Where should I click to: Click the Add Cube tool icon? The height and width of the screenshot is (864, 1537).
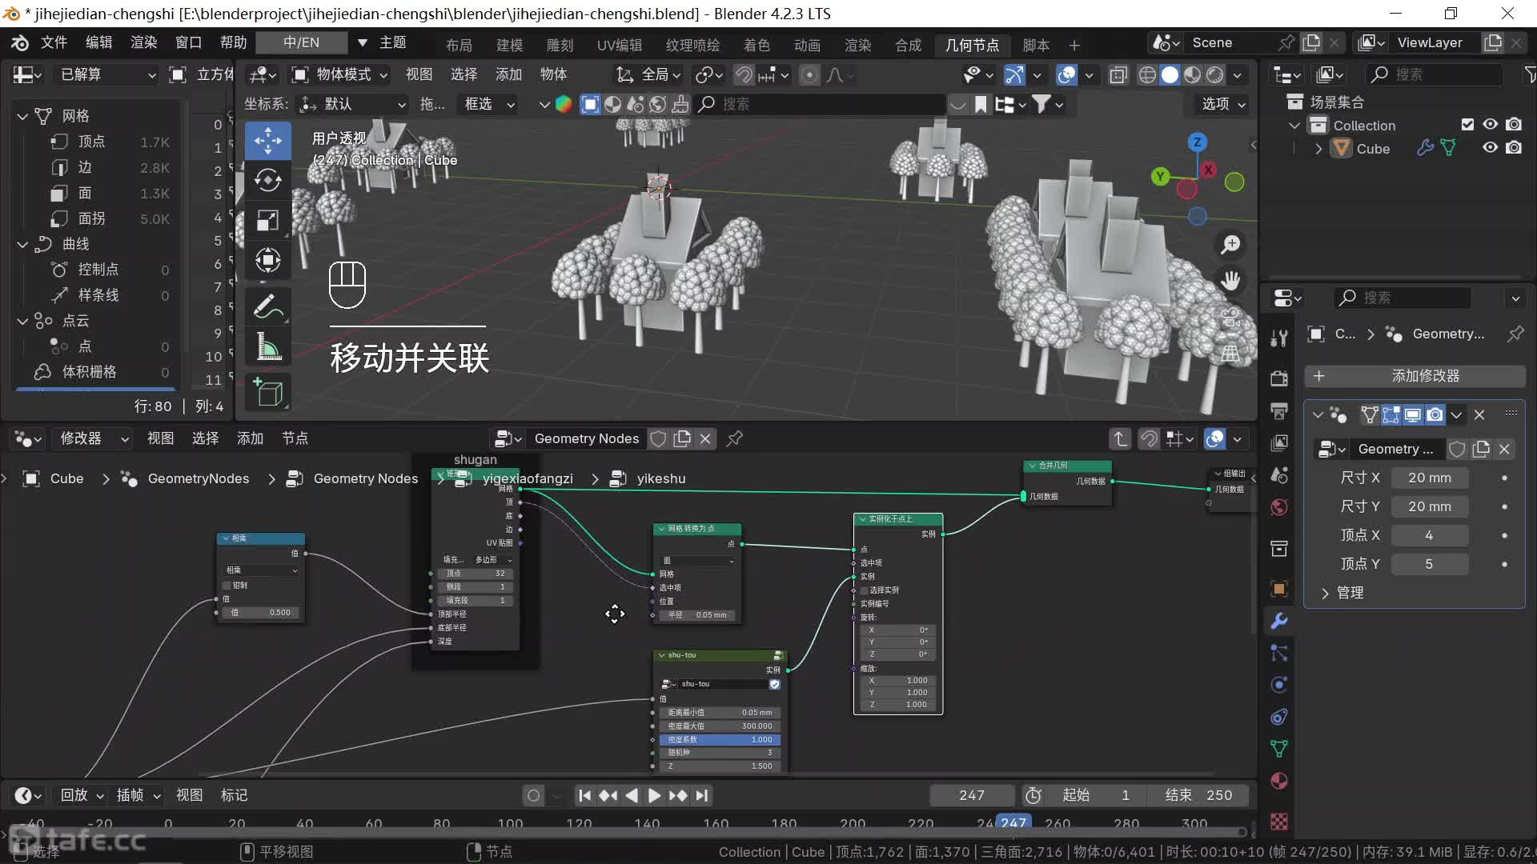tap(267, 392)
